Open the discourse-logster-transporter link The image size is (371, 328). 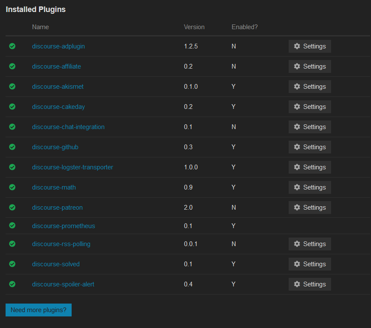pos(72,167)
